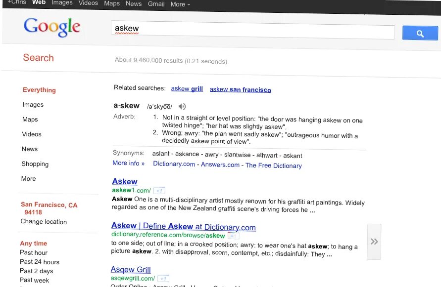Click the red Search heading

[x=38, y=58]
